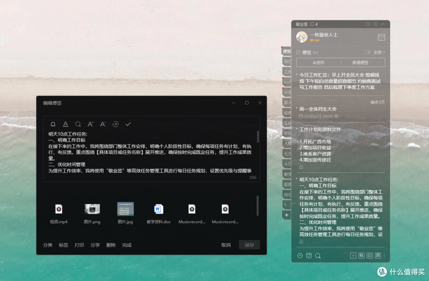Open the calendar icon beside the username
This screenshot has height=281, width=429.
click(381, 37)
